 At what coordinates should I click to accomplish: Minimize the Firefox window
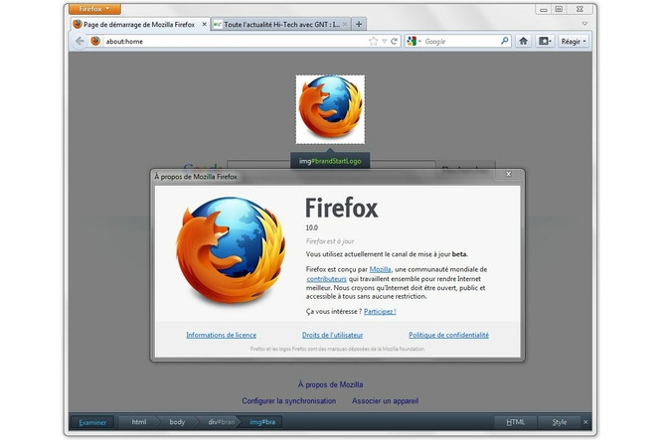tap(544, 9)
